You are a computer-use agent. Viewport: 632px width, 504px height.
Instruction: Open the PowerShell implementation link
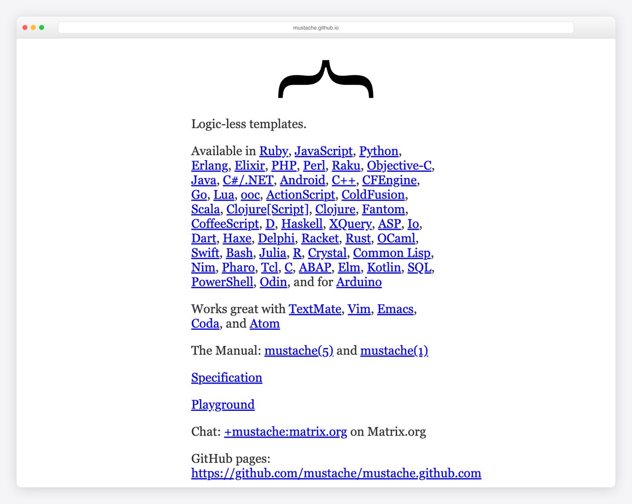pos(222,282)
